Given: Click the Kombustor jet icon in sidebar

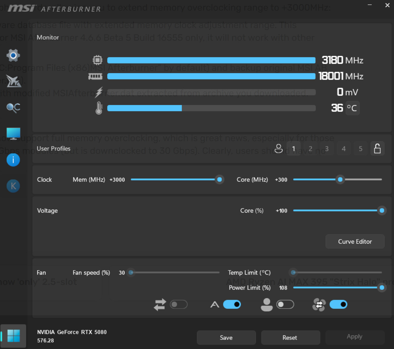Looking at the screenshot, I should [x=14, y=81].
